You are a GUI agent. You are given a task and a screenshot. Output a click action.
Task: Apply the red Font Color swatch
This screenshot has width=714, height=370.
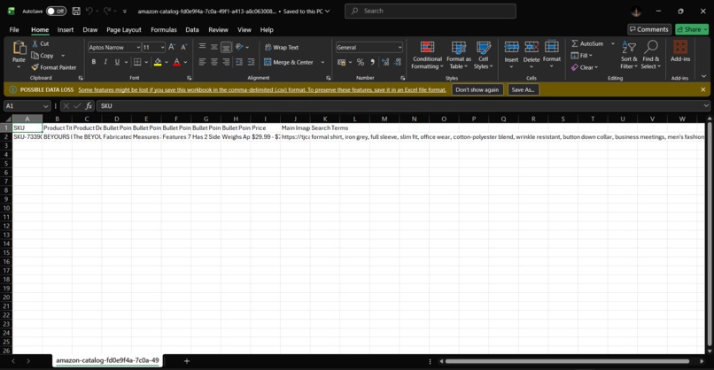tap(176, 62)
